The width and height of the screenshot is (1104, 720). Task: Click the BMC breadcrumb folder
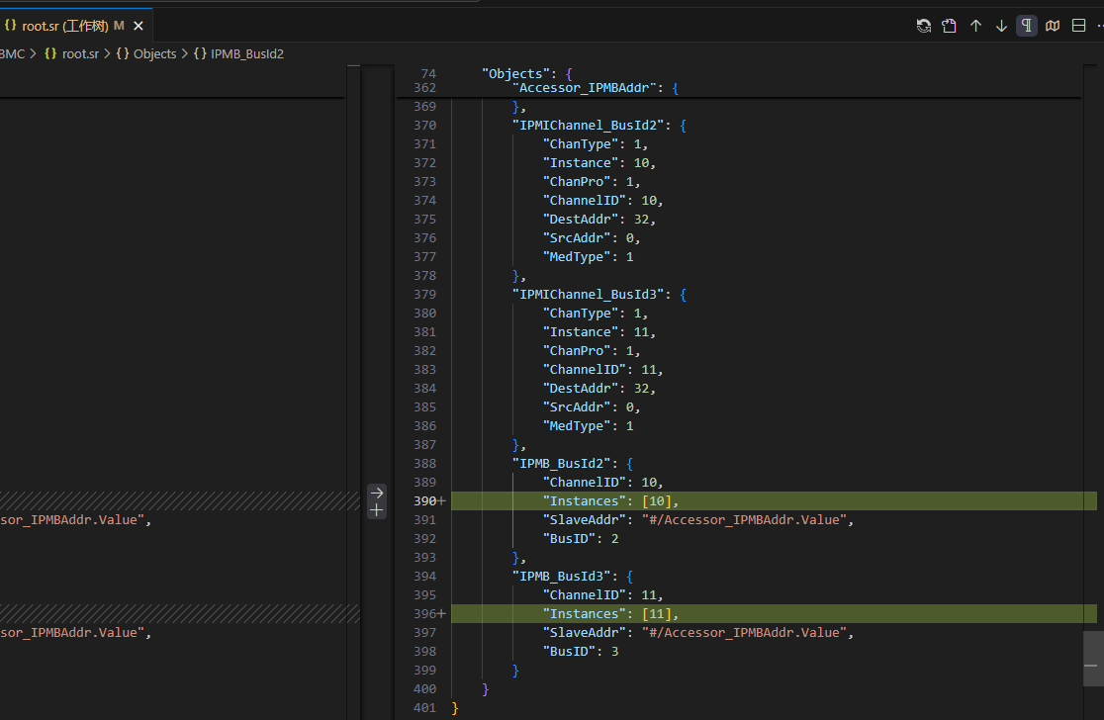[12, 54]
